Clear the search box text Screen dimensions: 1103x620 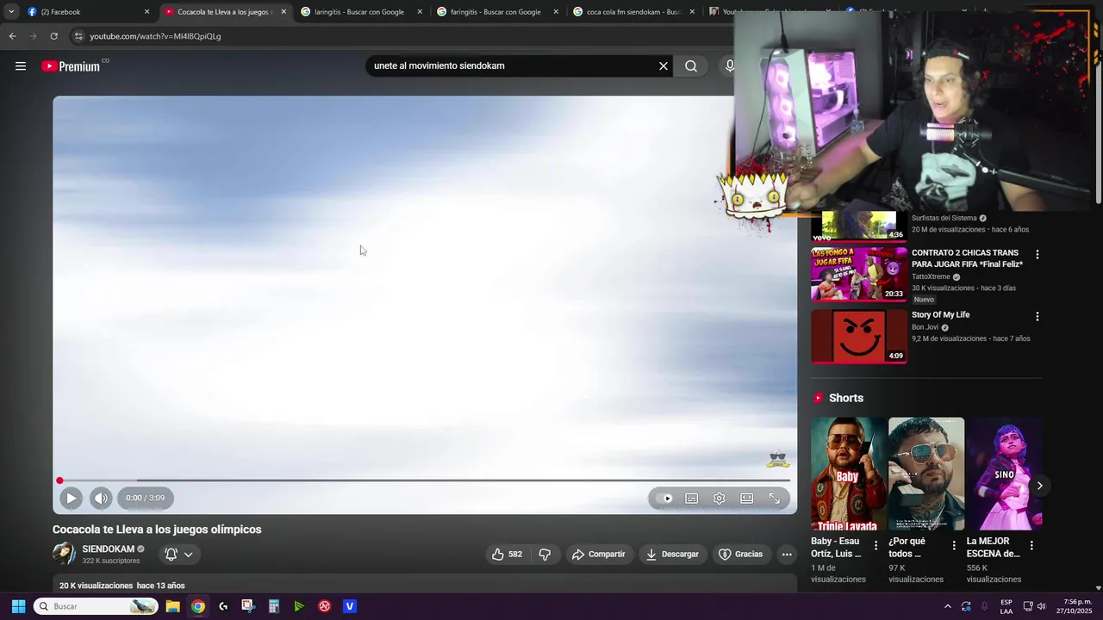(x=664, y=66)
